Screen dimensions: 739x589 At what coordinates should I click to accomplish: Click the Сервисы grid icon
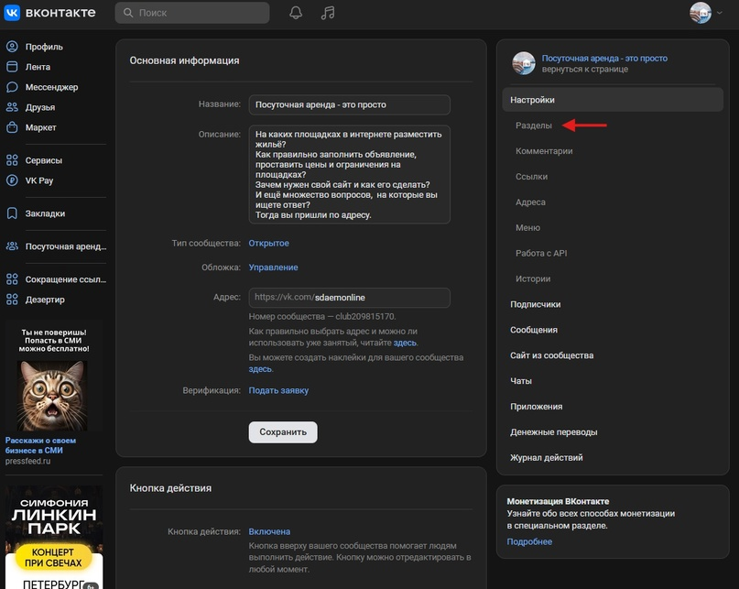[x=12, y=160]
